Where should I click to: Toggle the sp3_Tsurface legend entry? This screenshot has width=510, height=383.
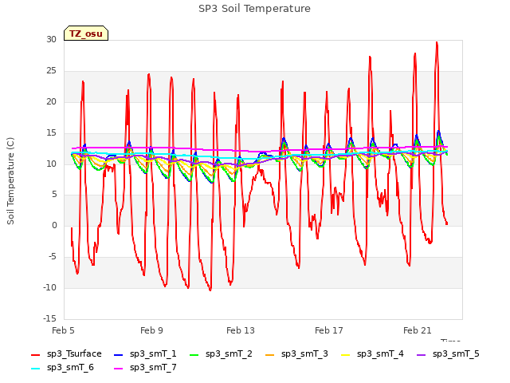(66, 354)
